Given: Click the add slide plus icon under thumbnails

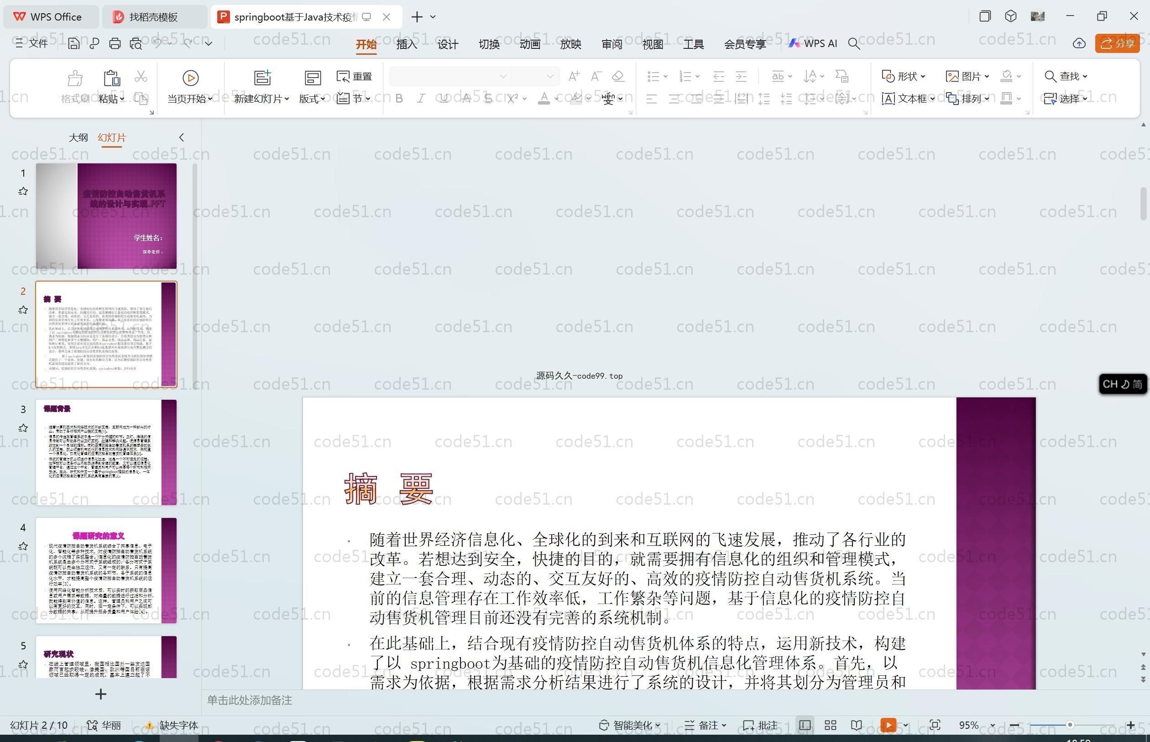Looking at the screenshot, I should 101,694.
